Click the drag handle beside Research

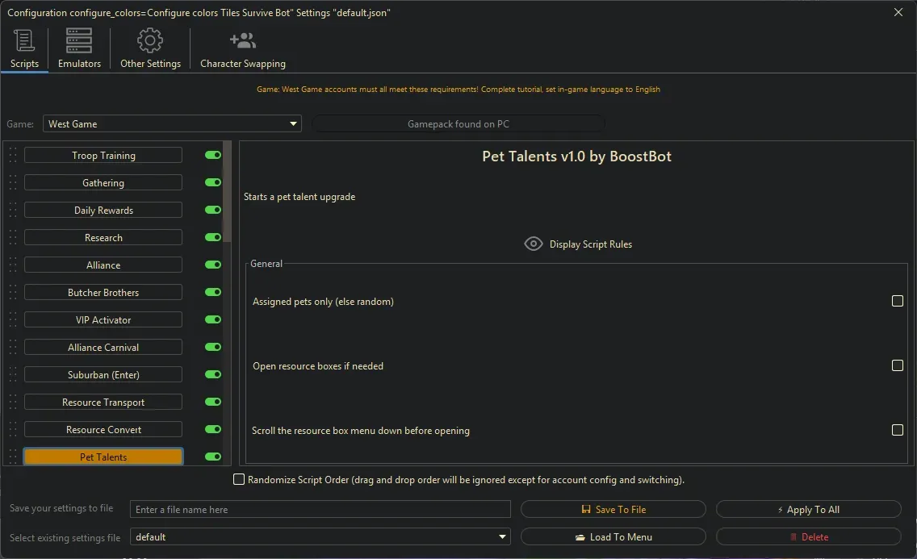[13, 238]
